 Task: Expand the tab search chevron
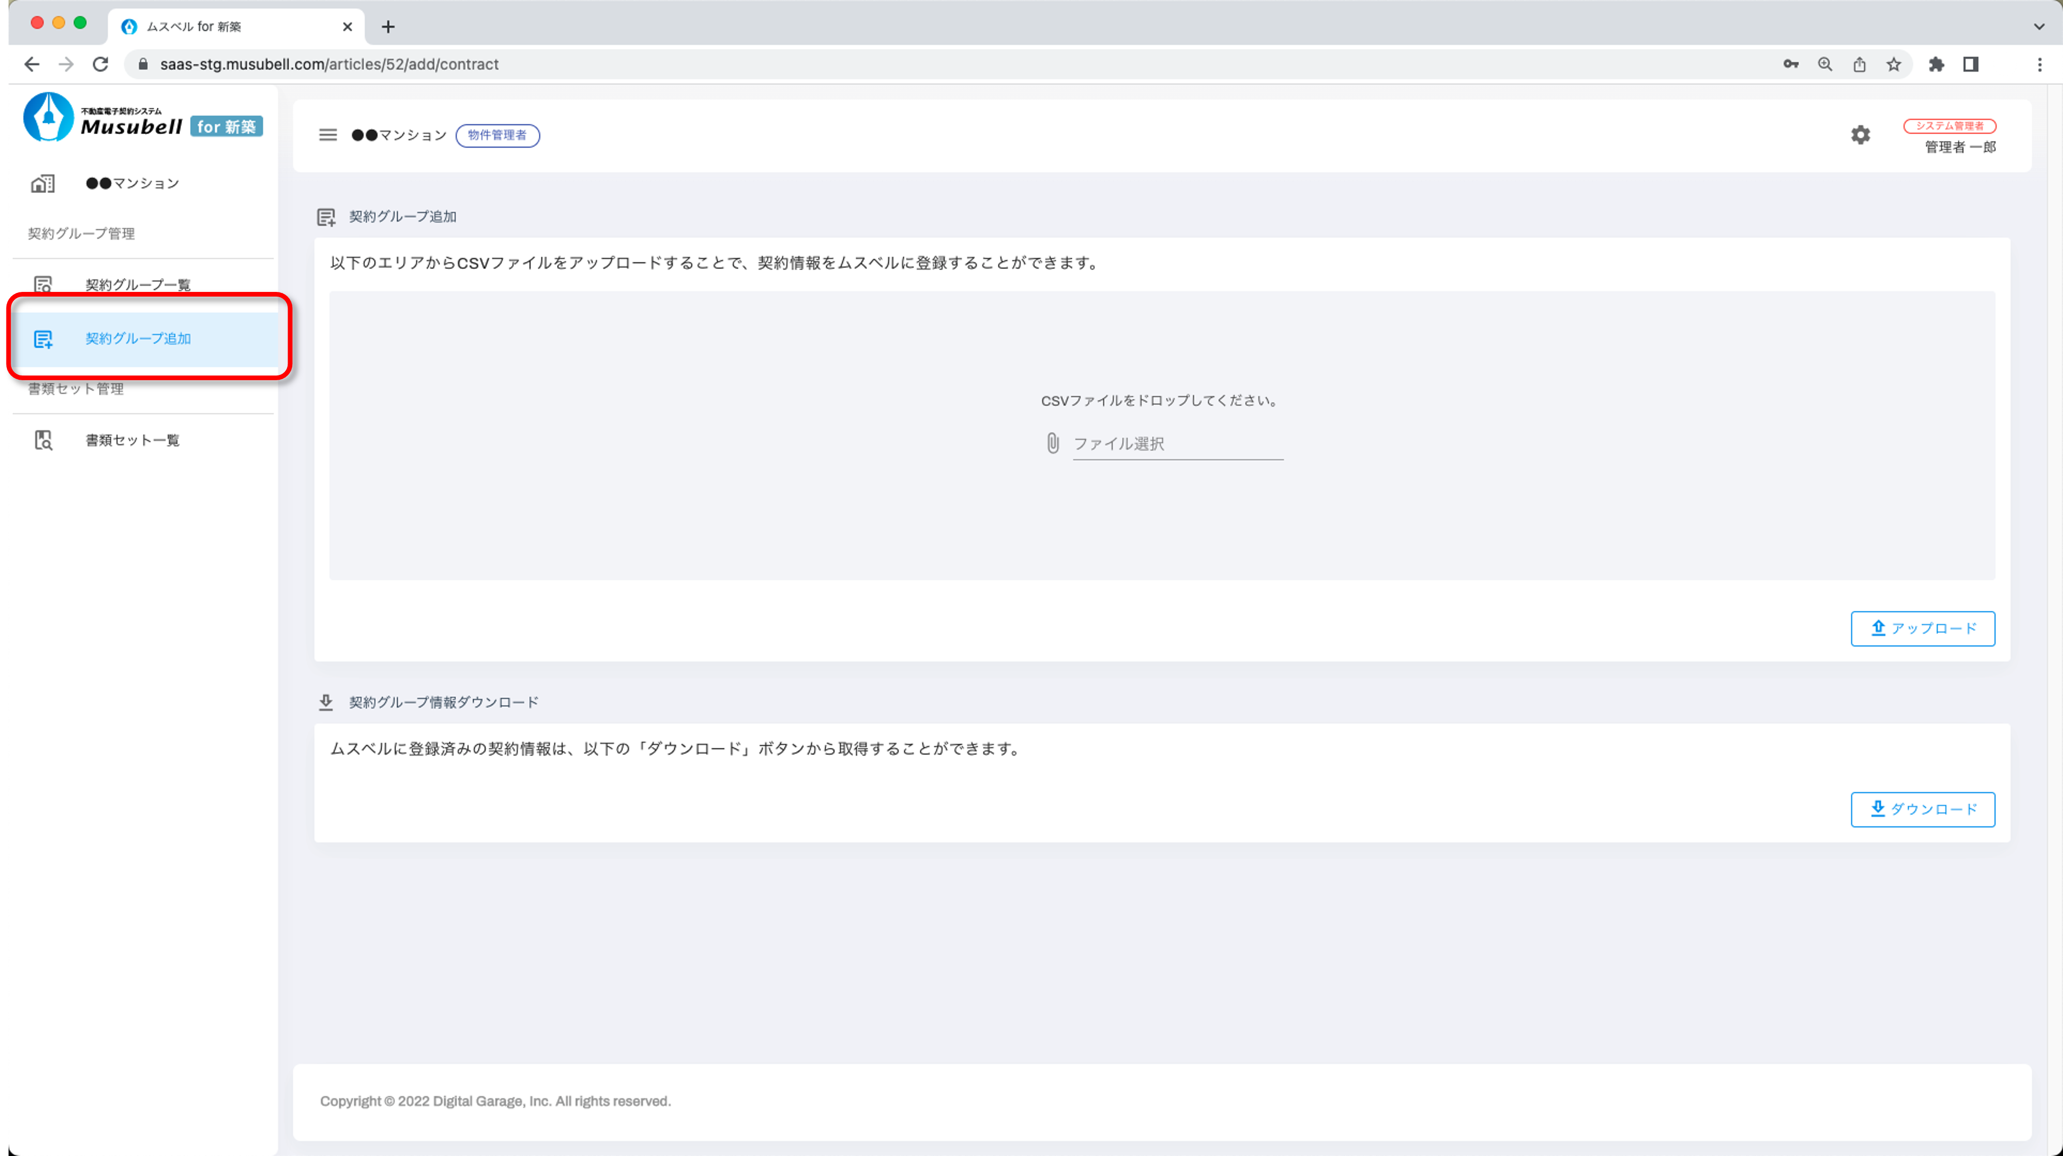point(2038,27)
